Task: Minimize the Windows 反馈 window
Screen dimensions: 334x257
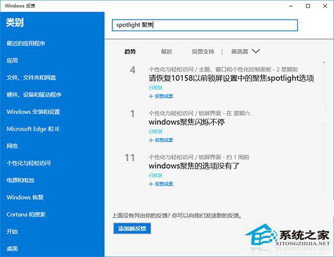Action: (291, 6)
